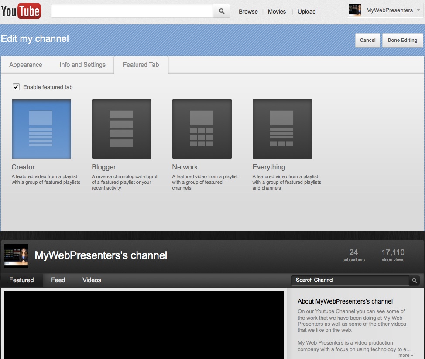Click the Cancel button
The height and width of the screenshot is (359, 425).
pyautogui.click(x=367, y=40)
